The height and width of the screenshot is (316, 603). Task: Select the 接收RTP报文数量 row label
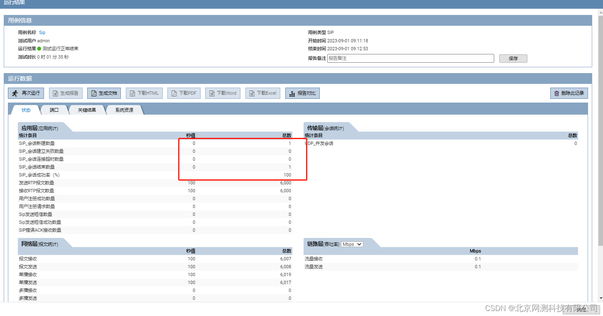point(37,191)
